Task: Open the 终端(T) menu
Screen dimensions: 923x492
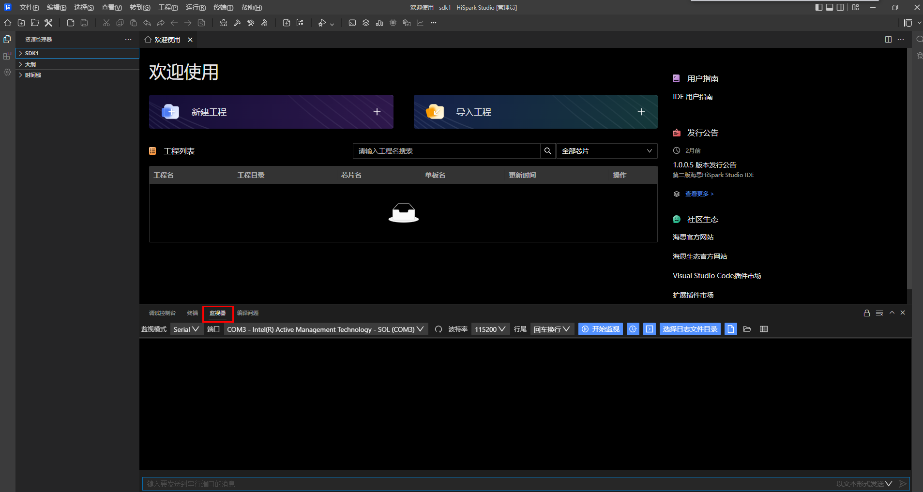Action: pyautogui.click(x=223, y=7)
